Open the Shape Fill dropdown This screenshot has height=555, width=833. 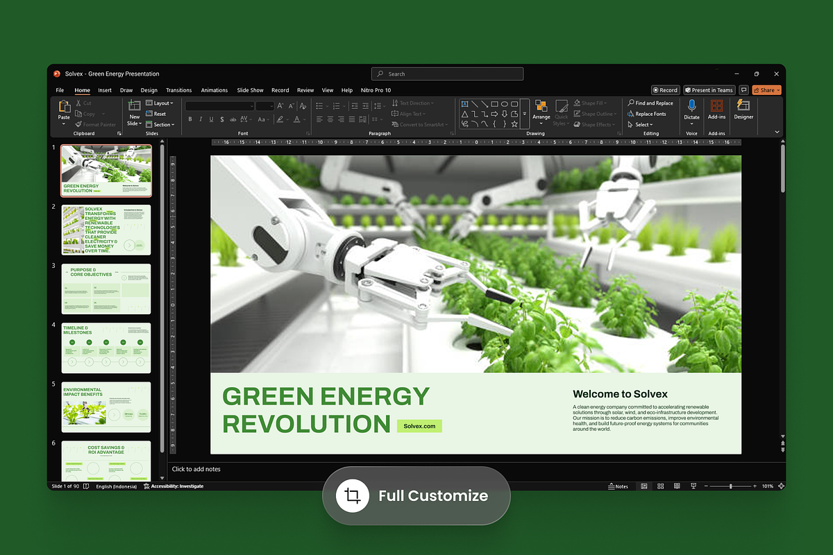point(590,103)
